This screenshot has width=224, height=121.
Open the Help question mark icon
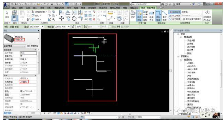pos(199,4)
